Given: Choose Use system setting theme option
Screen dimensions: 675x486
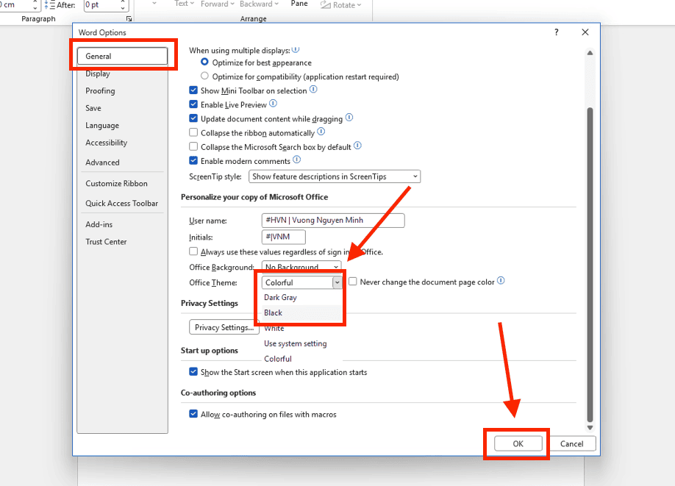Looking at the screenshot, I should click(296, 343).
